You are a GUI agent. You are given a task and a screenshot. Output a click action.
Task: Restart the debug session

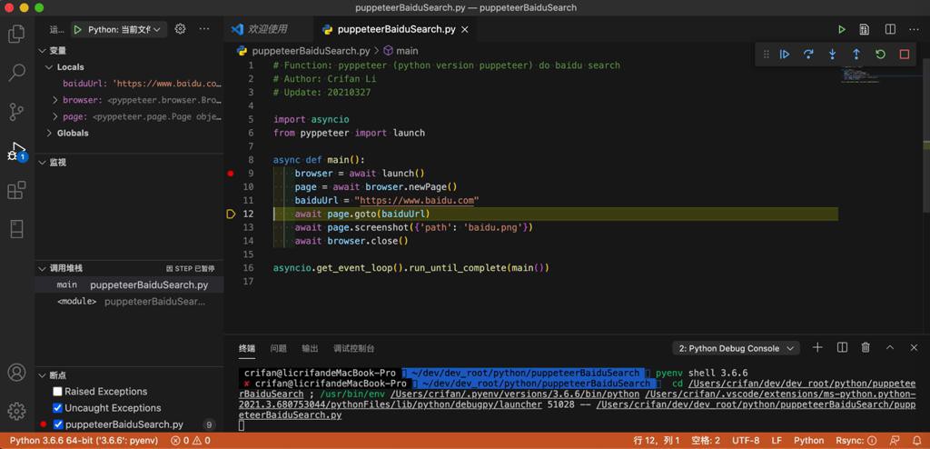880,54
